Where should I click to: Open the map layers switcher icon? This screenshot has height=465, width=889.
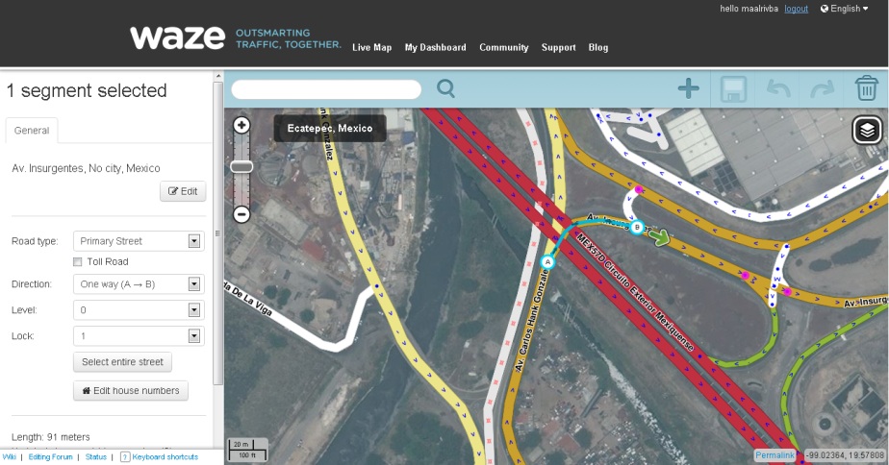pyautogui.click(x=867, y=131)
